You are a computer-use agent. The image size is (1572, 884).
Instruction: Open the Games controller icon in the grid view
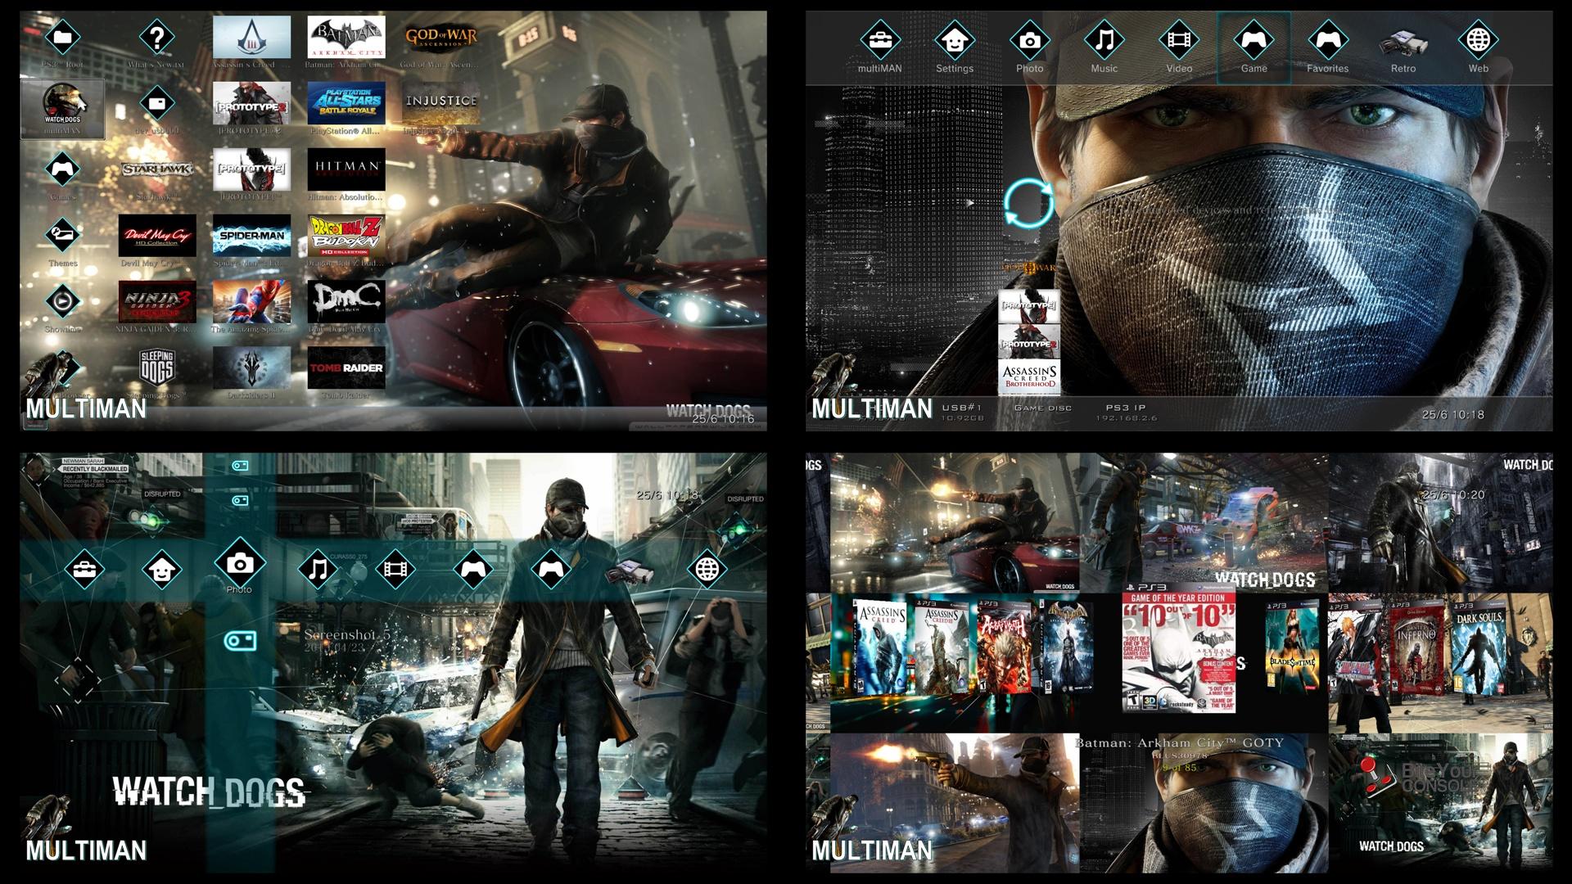pos(62,169)
